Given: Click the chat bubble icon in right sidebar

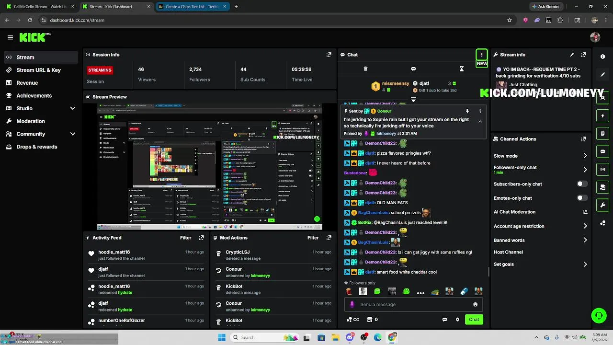Looking at the screenshot, I should pos(603,151).
